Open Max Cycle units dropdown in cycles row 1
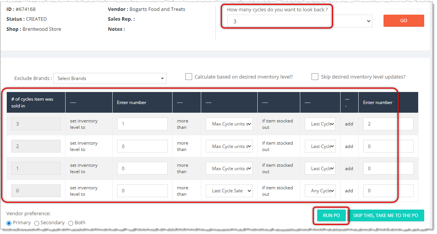 point(229,168)
